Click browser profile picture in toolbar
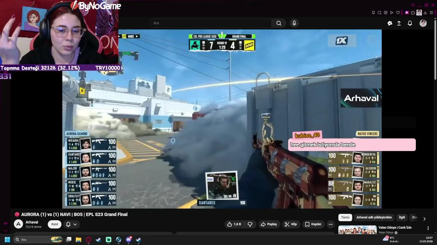The width and height of the screenshot is (437, 245). click(419, 13)
